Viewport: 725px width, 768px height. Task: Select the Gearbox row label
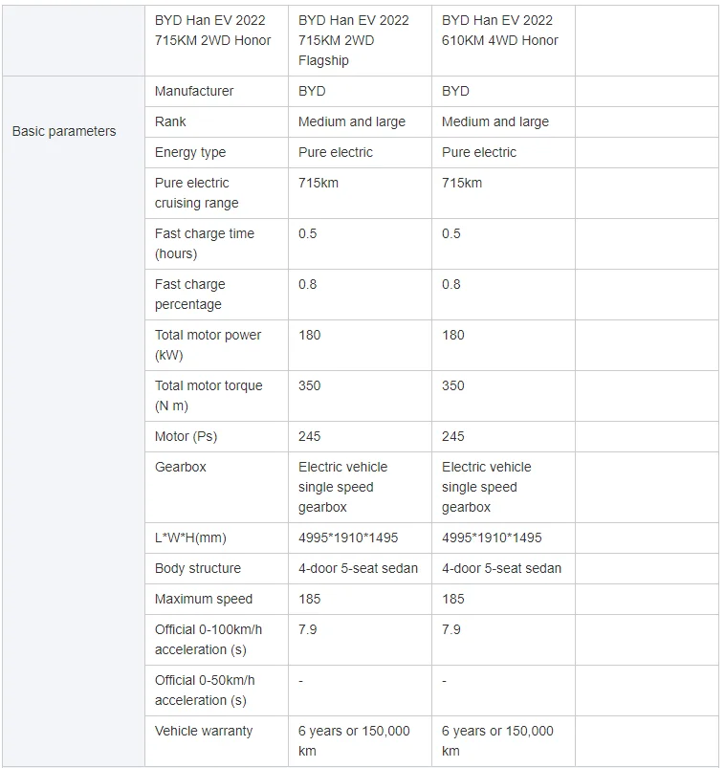point(181,467)
